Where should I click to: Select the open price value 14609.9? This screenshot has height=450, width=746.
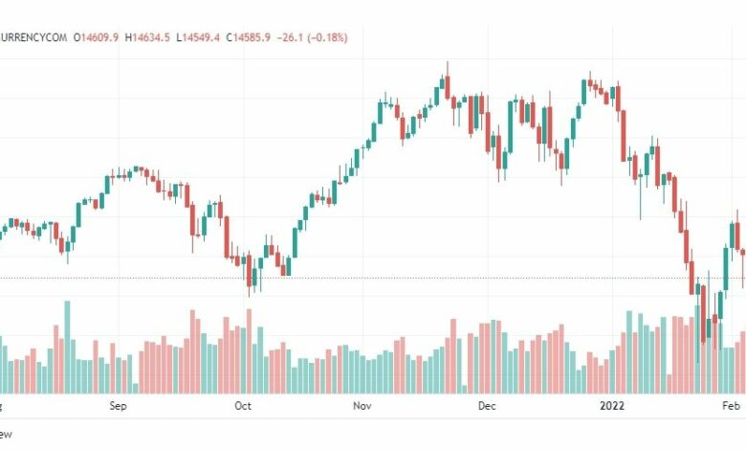99,37
